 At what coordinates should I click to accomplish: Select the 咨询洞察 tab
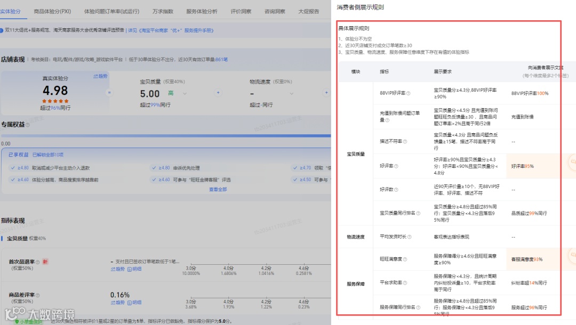pos(275,11)
